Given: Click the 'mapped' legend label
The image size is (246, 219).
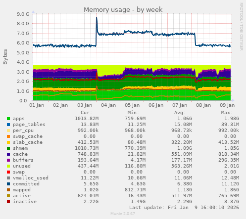Looking at the screenshot, I should tap(22, 190).
